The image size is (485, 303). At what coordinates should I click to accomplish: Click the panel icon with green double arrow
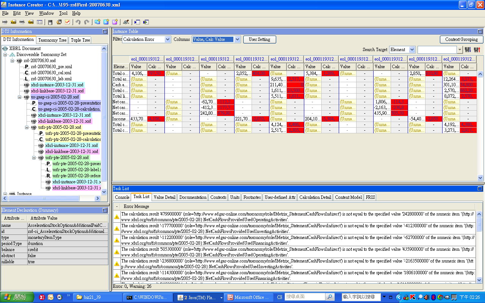[x=146, y=22]
